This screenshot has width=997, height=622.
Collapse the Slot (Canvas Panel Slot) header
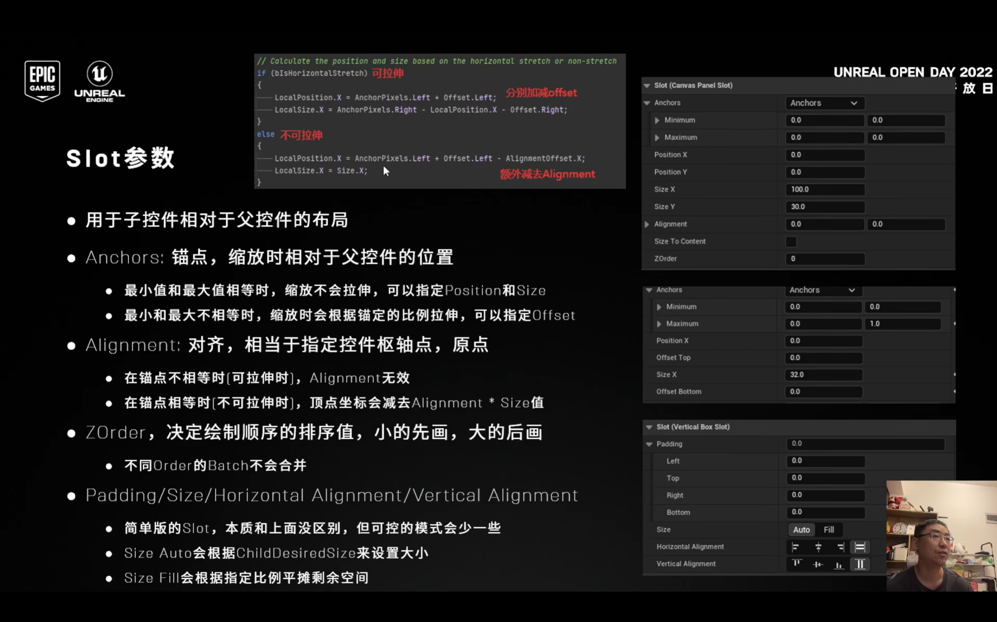tap(647, 86)
